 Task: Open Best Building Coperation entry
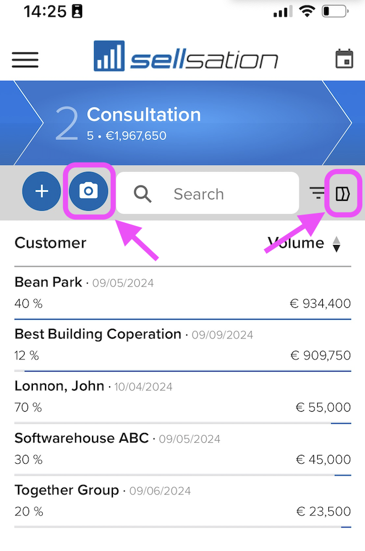coord(182,345)
